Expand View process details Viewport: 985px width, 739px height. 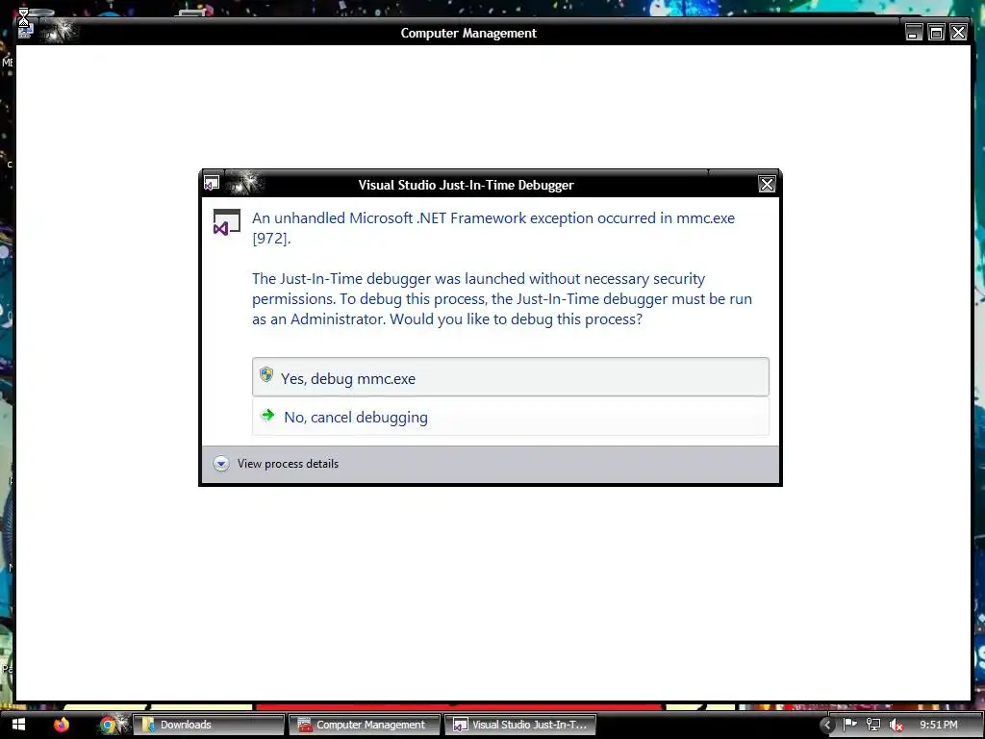point(276,464)
